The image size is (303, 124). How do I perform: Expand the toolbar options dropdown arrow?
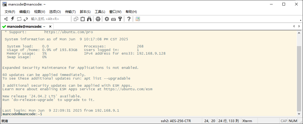click(x=301, y=20)
